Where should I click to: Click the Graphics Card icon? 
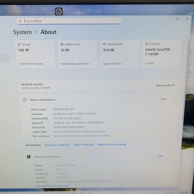coord(62,44)
